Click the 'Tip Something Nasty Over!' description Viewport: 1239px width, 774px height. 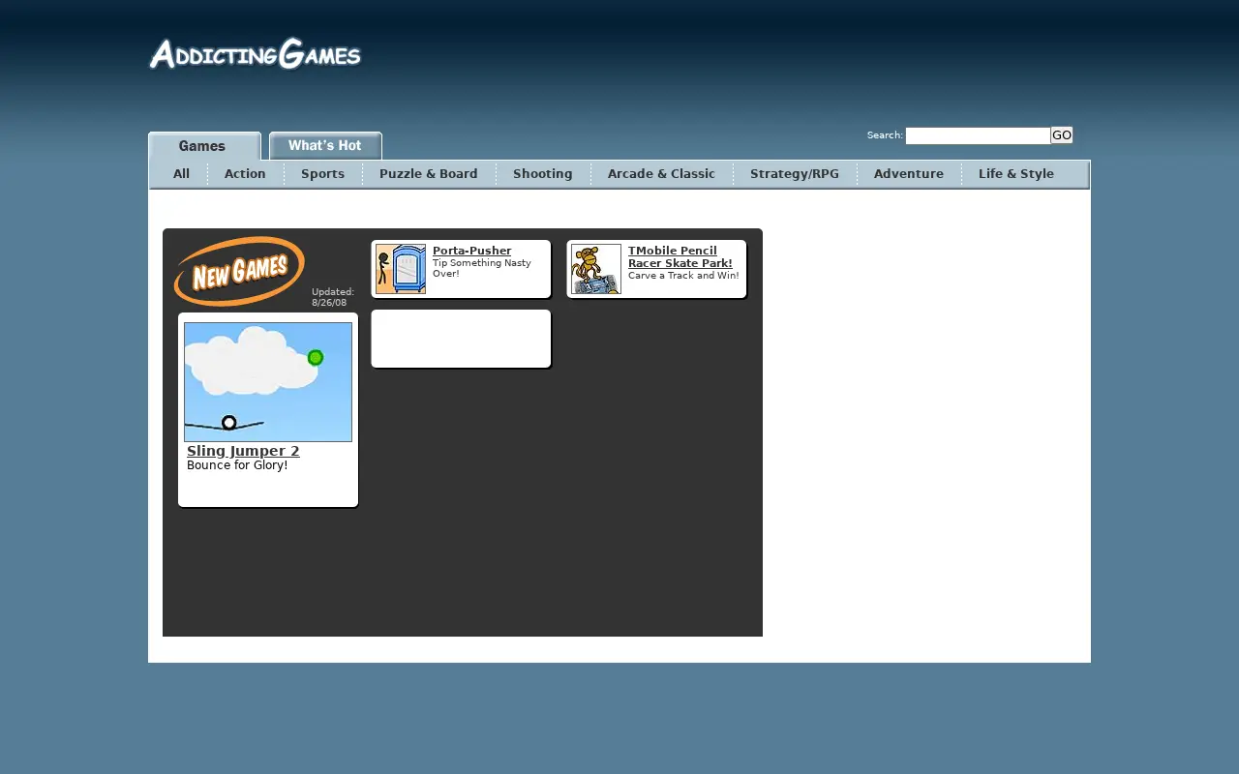482,268
